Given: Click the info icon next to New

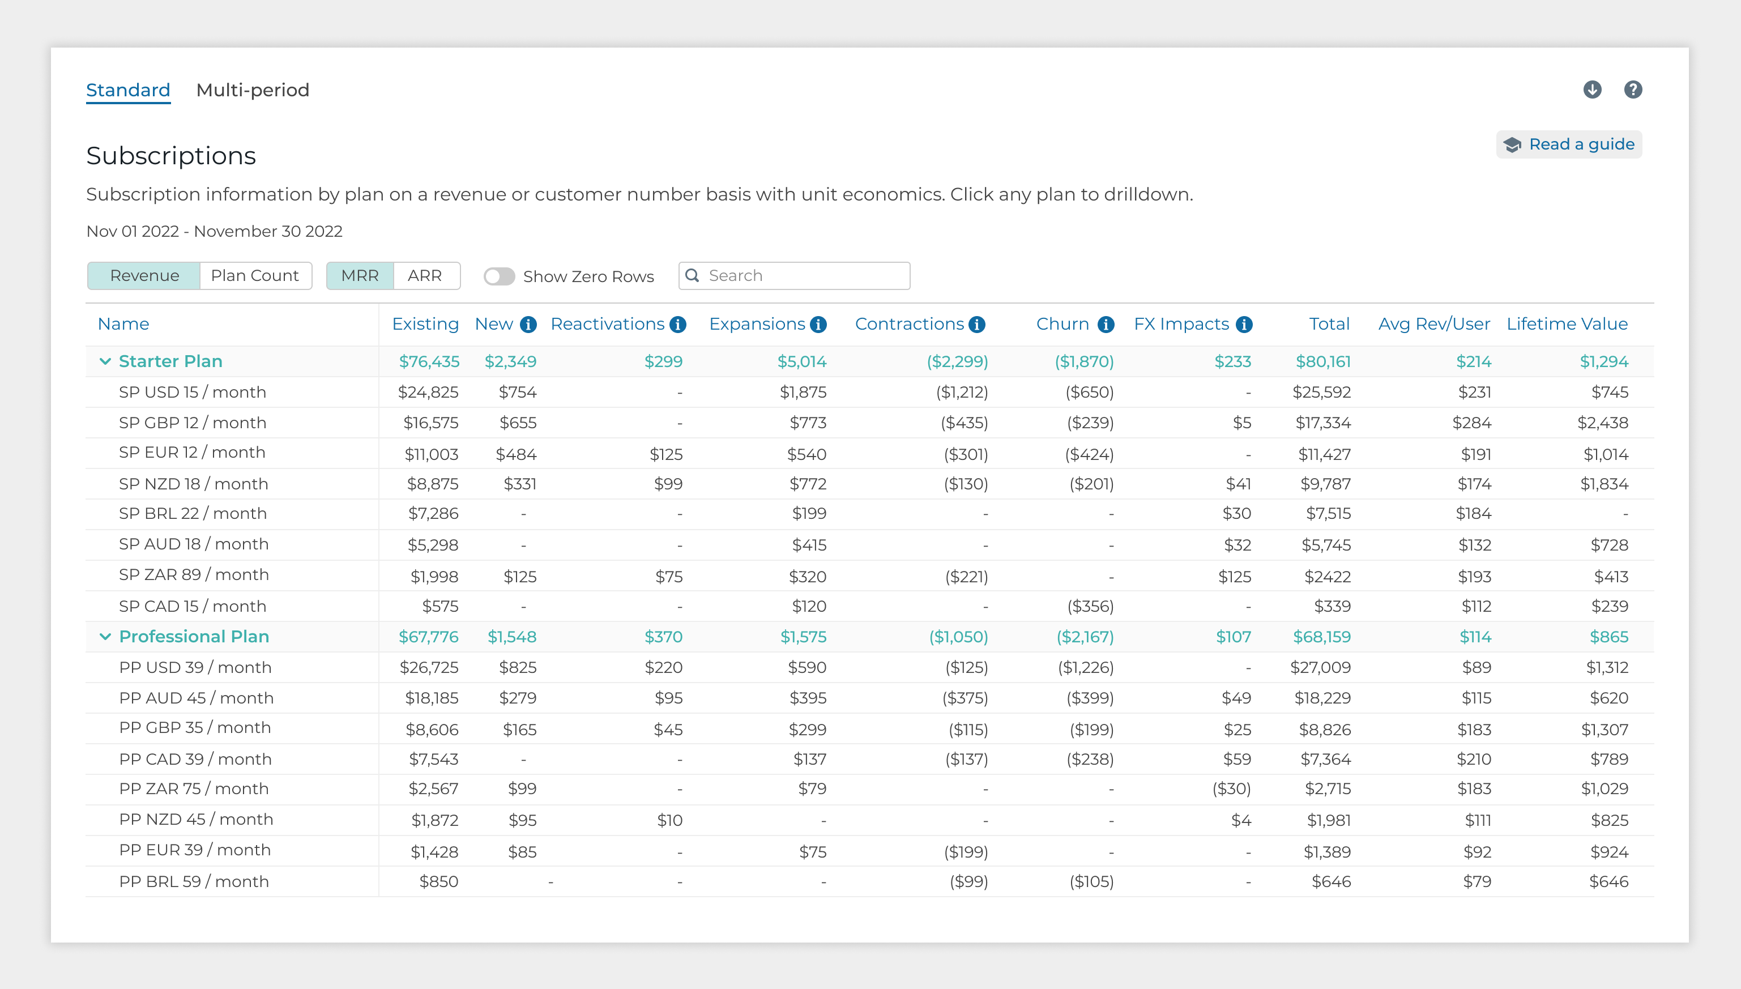Looking at the screenshot, I should 528,325.
